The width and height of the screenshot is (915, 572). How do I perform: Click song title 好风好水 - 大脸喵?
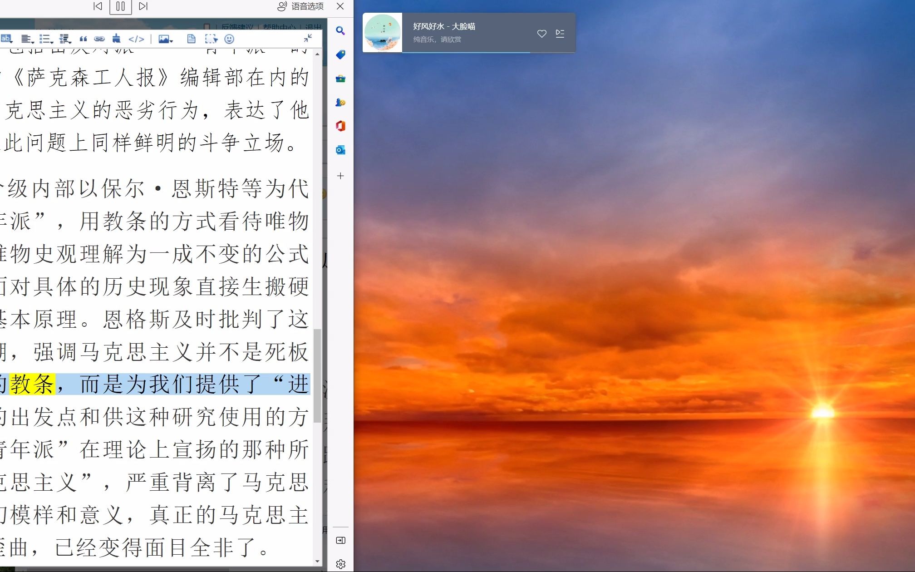[x=444, y=26]
